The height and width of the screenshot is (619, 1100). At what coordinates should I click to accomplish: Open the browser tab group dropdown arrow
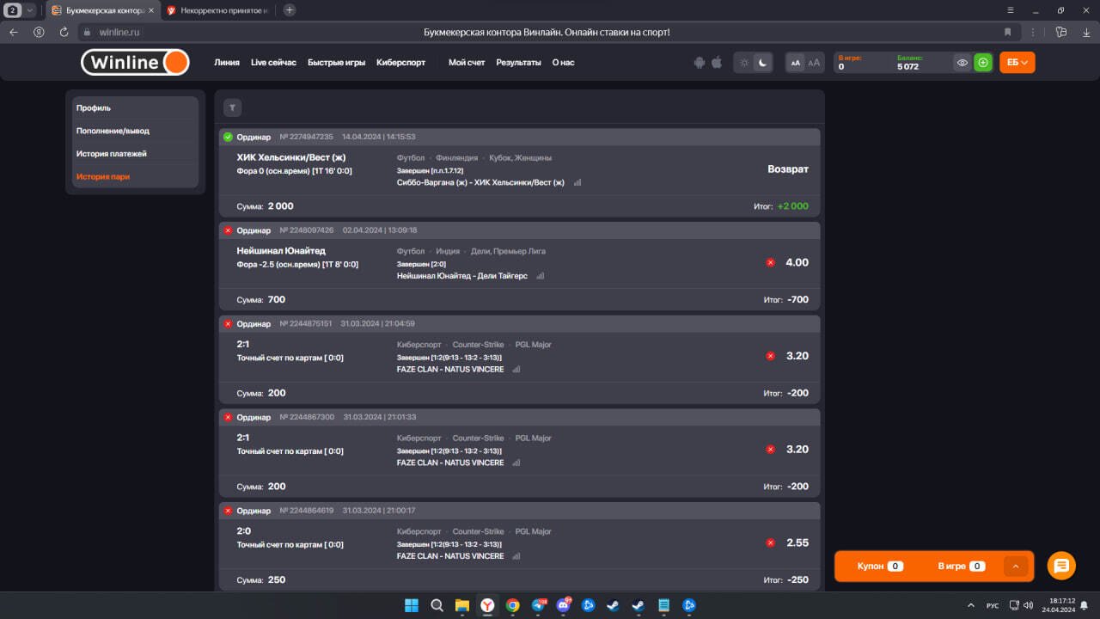pos(30,10)
